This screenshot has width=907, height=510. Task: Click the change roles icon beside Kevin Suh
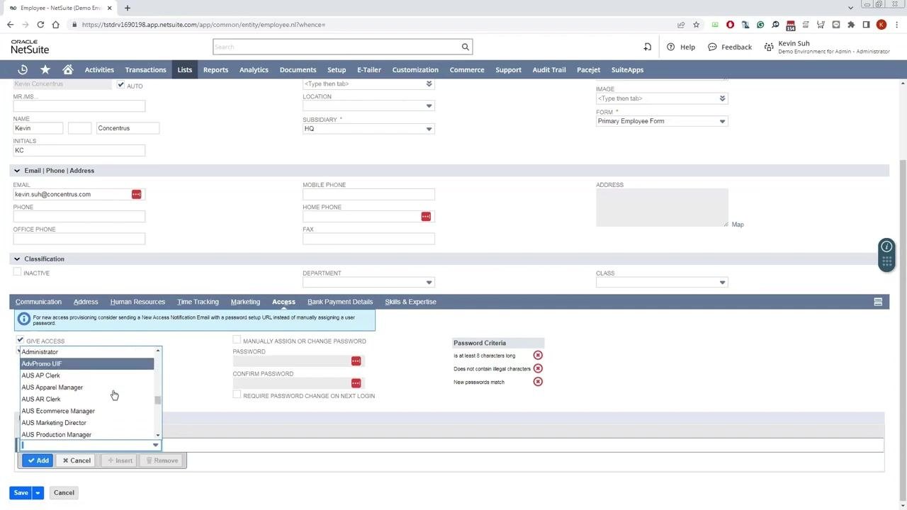[x=769, y=47]
